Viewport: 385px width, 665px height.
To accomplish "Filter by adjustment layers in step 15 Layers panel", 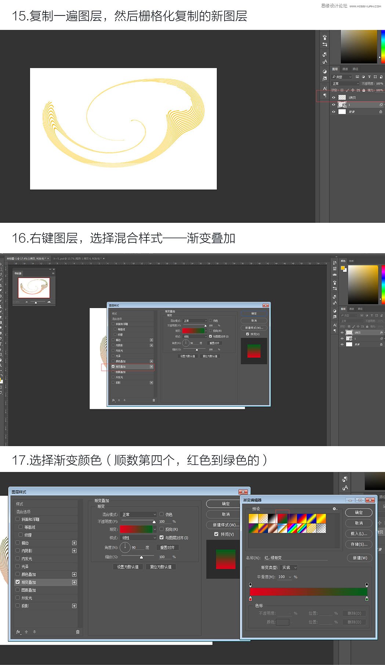I will 363,77.
